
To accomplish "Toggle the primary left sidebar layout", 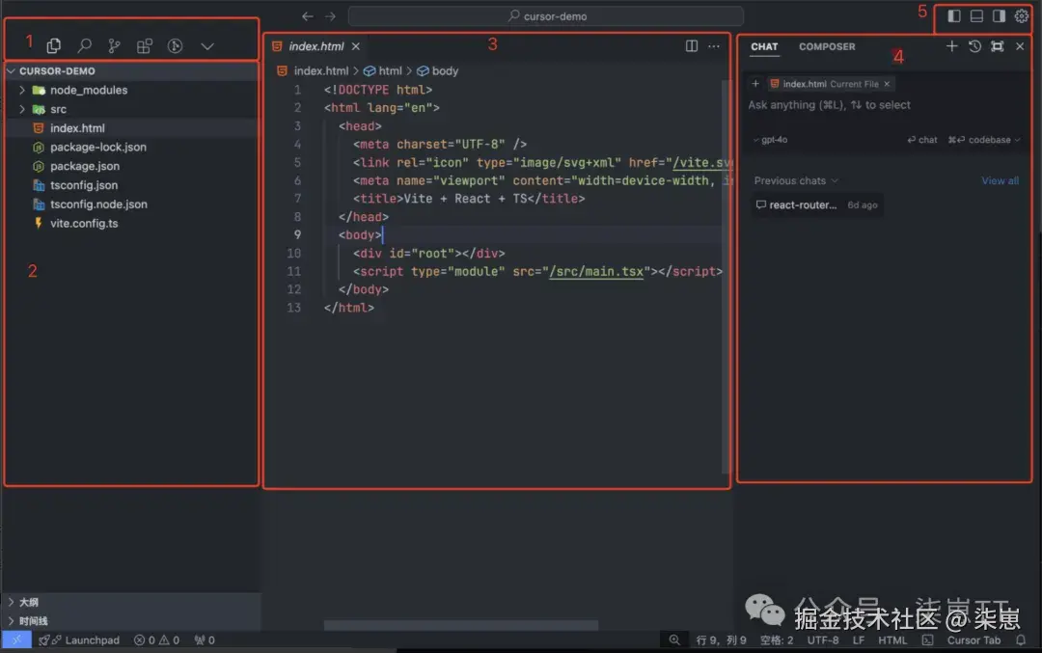I will (x=953, y=16).
